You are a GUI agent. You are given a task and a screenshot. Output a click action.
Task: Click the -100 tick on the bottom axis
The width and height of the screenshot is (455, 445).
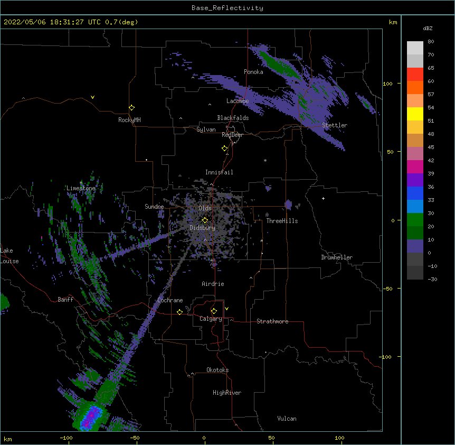(x=66, y=438)
